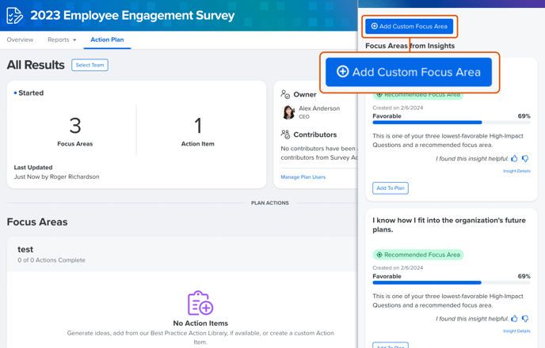Click the No Action Items clipboard icon
The height and width of the screenshot is (348, 545).
coord(200,303)
